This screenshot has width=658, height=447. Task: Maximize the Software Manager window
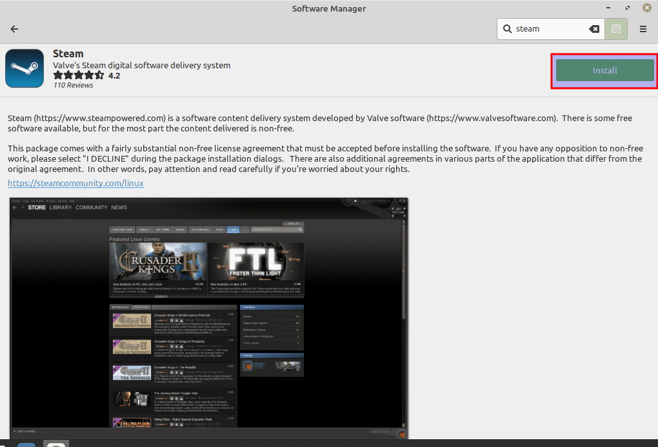pos(628,8)
